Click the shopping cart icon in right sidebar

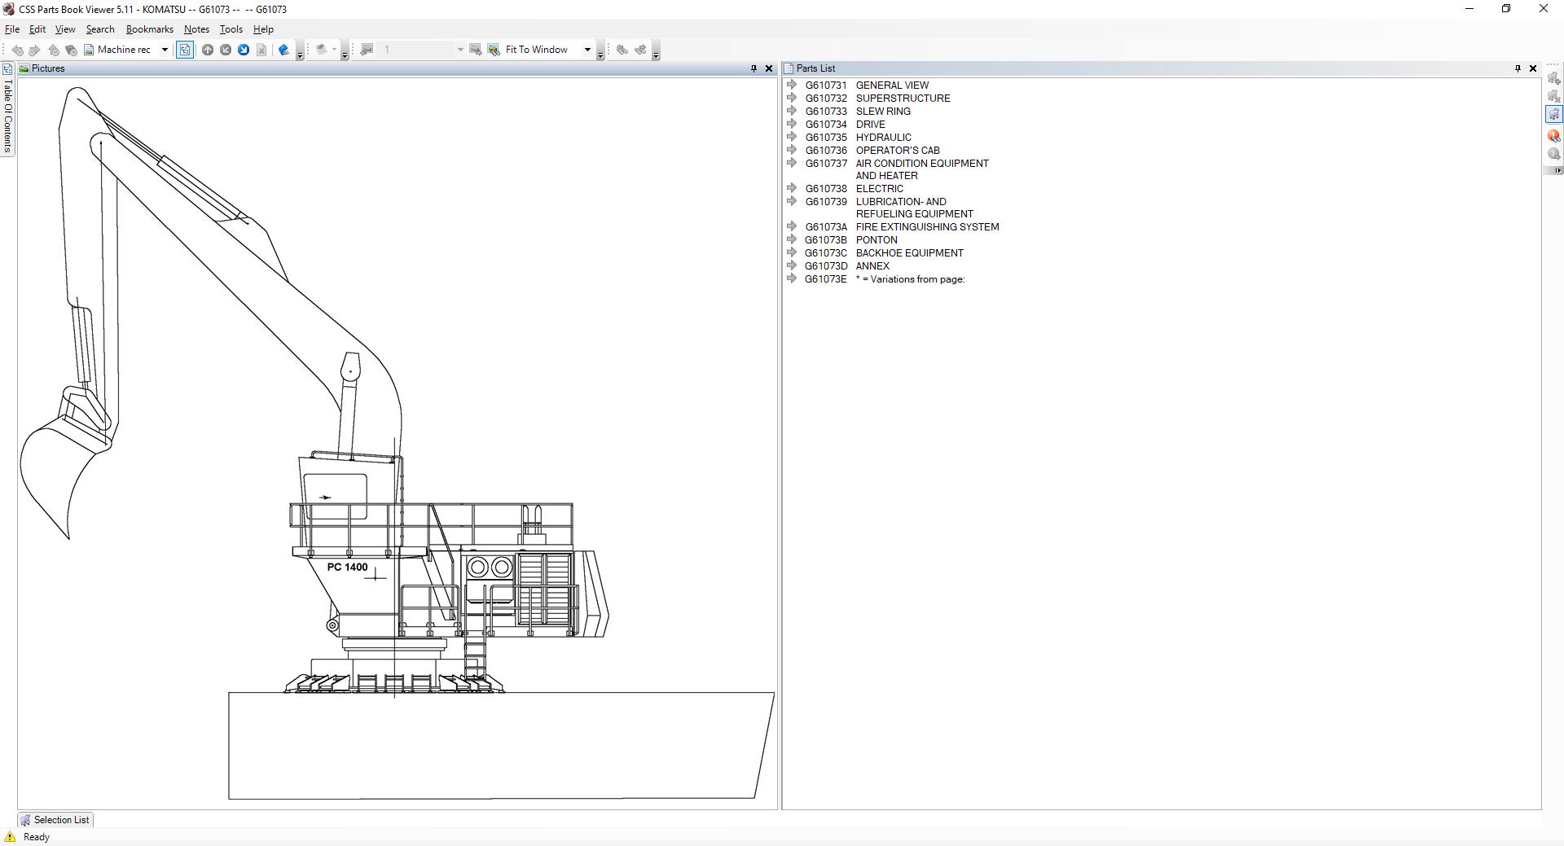coord(1554,115)
